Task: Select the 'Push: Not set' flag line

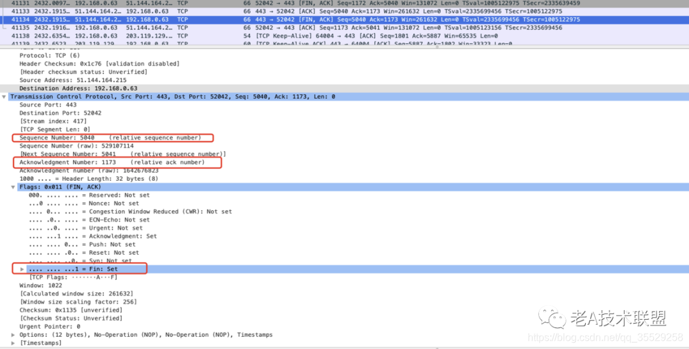Action: click(82, 245)
